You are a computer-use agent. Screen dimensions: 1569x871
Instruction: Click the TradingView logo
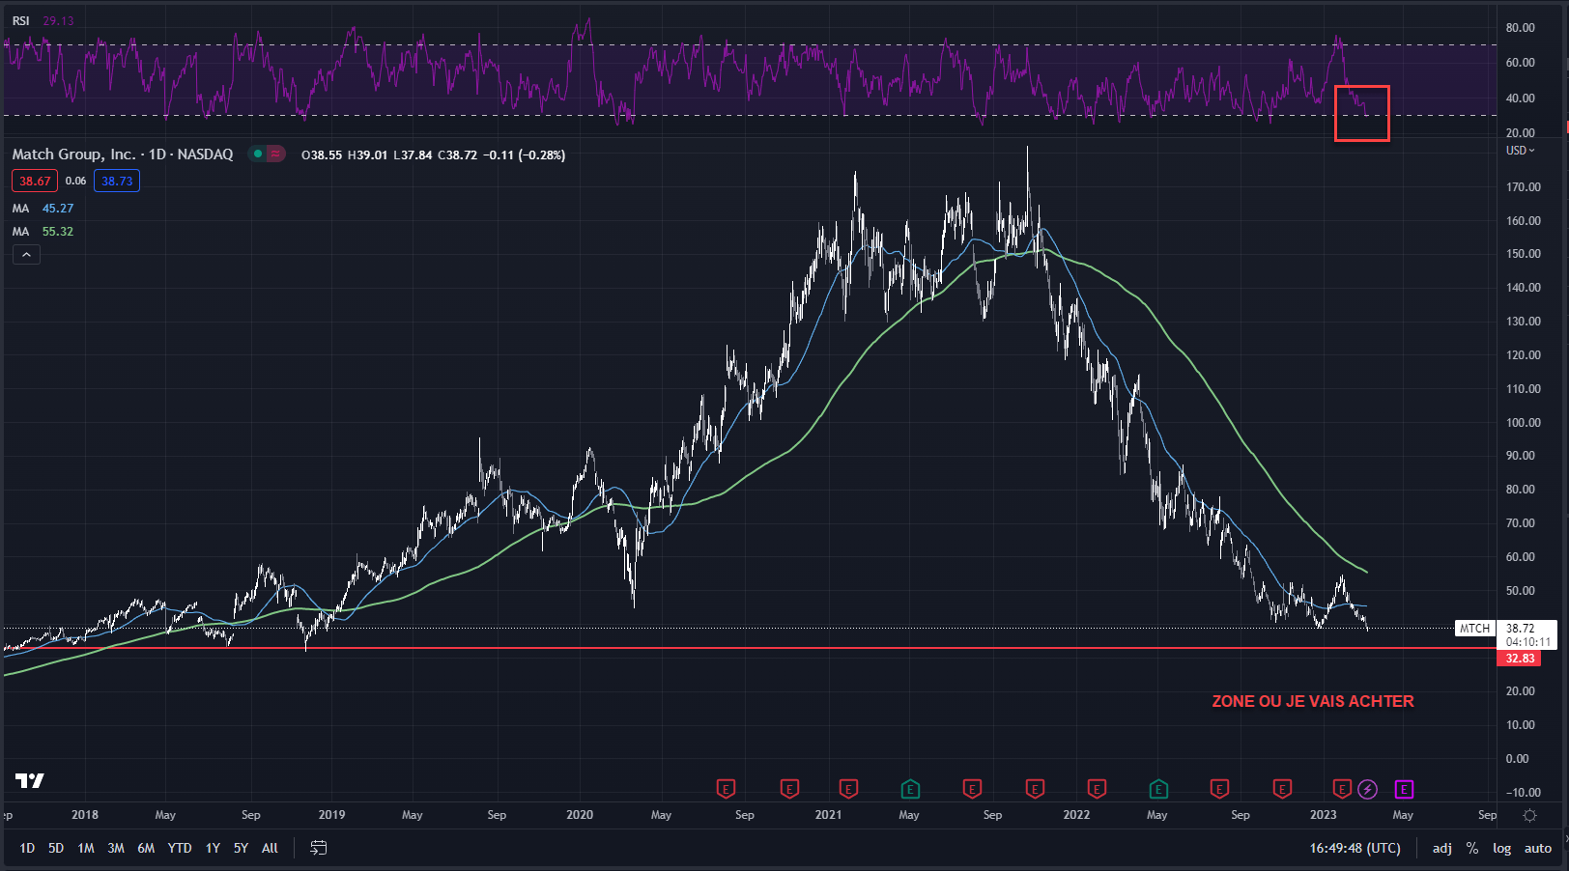point(30,780)
